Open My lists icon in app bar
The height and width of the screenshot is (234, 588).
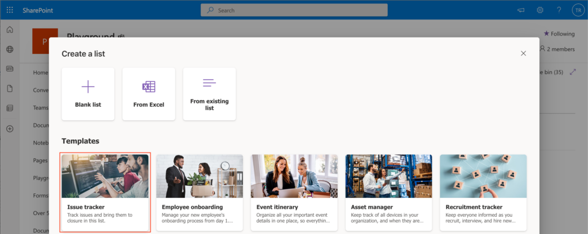10,108
